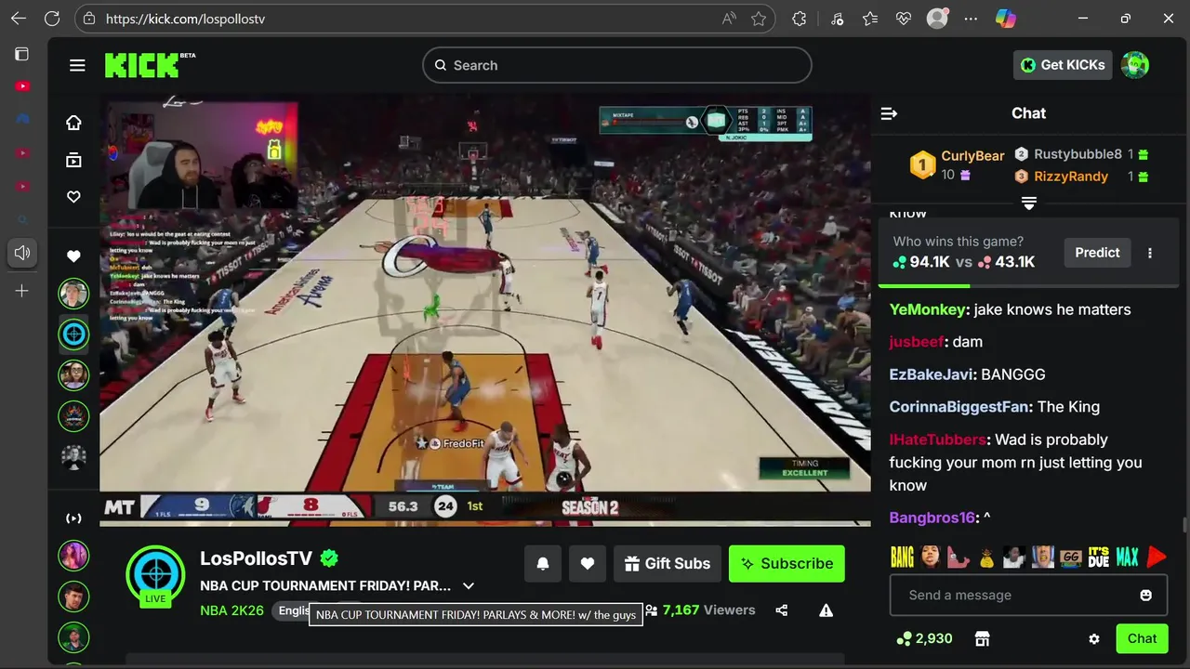Open jusbeef's chat profile

coord(917,342)
